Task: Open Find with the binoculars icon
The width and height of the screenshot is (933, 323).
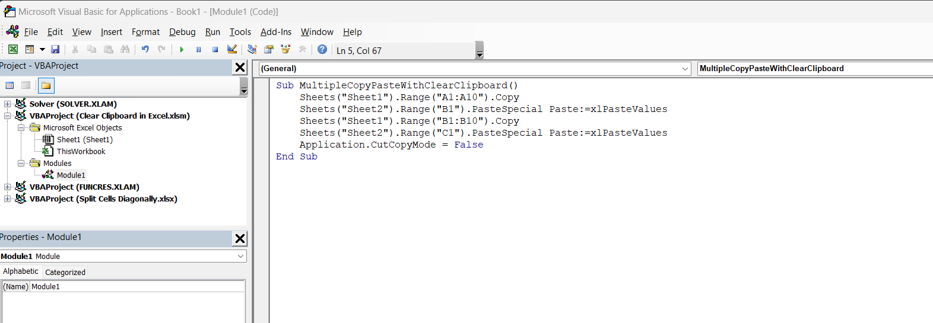Action: coord(125,49)
